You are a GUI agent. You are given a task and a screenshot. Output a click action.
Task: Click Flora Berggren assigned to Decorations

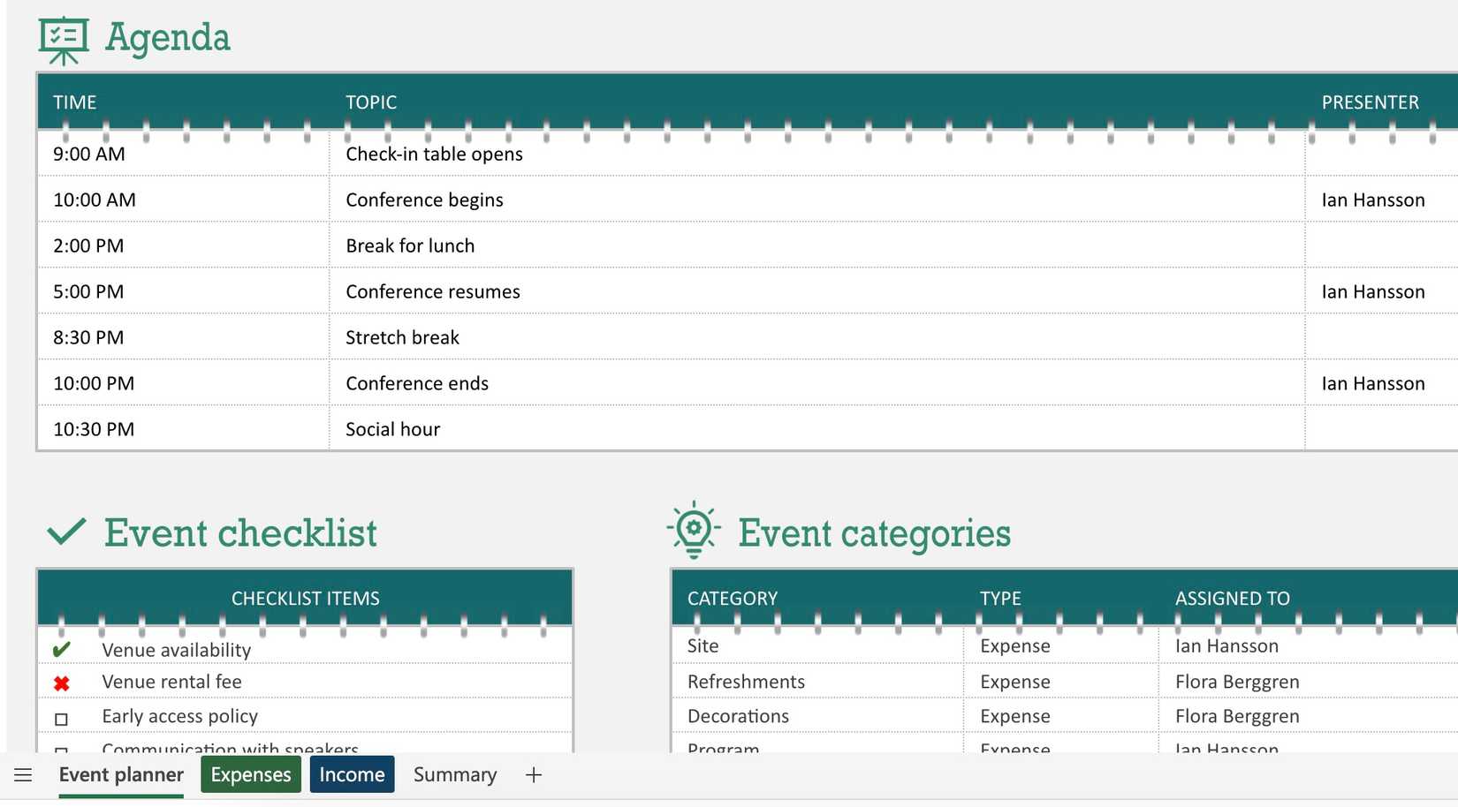tap(1236, 715)
